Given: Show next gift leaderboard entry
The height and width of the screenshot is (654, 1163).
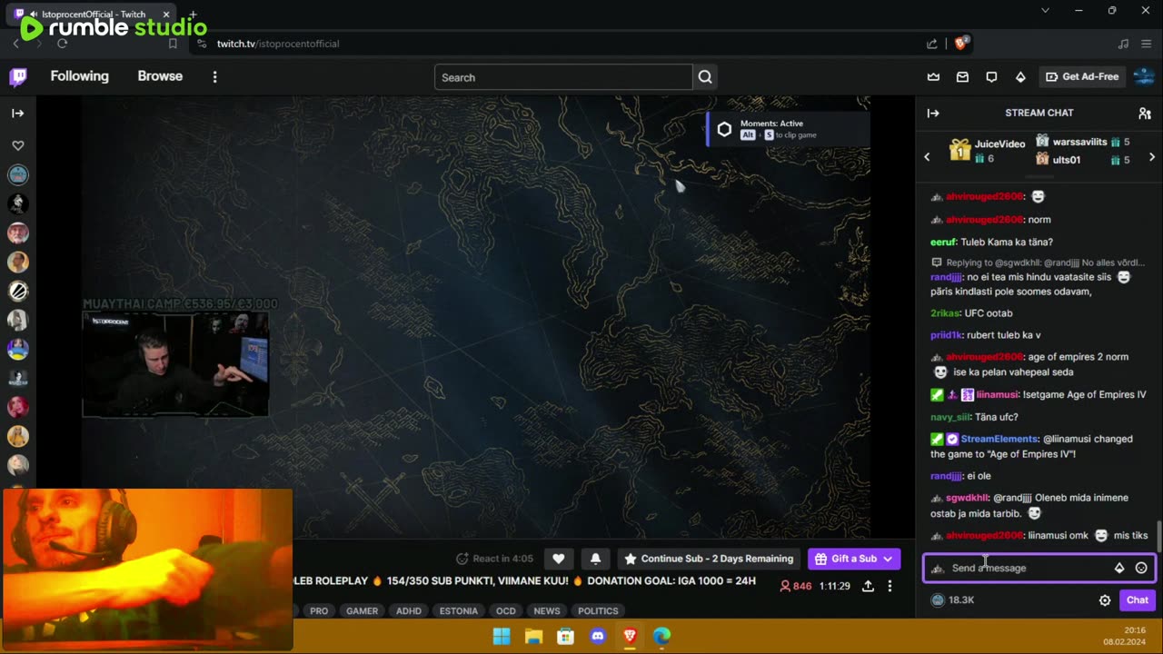Looking at the screenshot, I should (x=1152, y=157).
